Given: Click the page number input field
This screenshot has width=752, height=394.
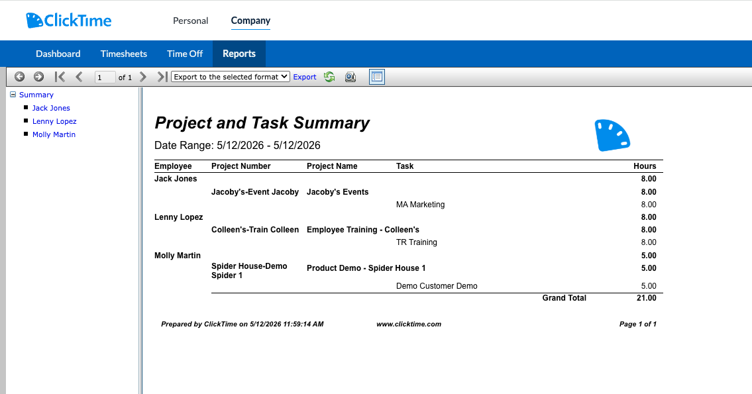Looking at the screenshot, I should tap(105, 77).
